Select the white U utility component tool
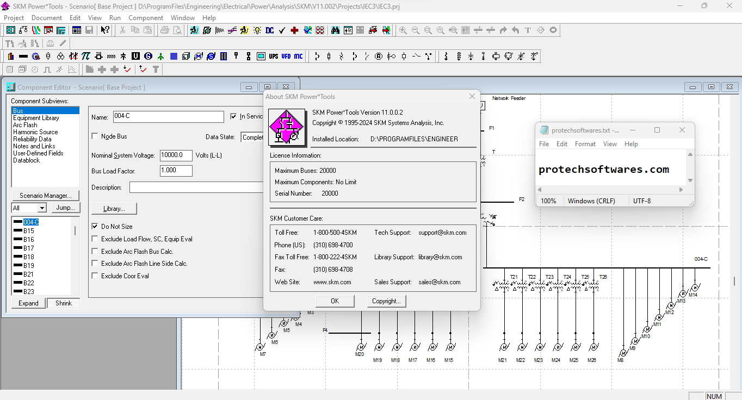This screenshot has height=400, width=742. click(135, 56)
